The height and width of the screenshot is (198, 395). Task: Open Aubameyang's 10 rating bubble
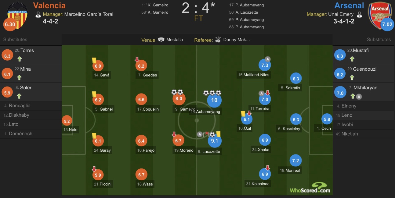click(x=214, y=100)
